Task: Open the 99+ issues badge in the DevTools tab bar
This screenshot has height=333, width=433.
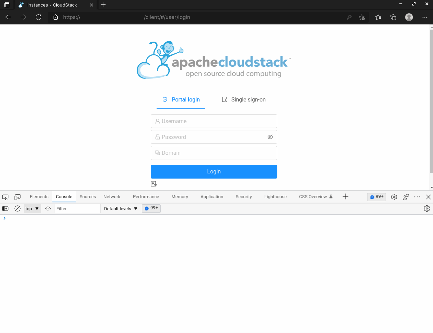Action: click(377, 197)
